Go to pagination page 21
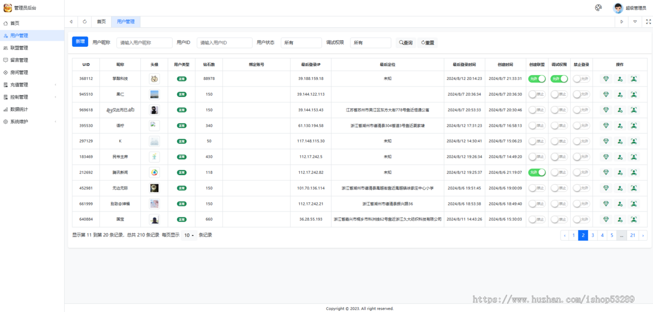This screenshot has height=312, width=653. click(x=632, y=235)
